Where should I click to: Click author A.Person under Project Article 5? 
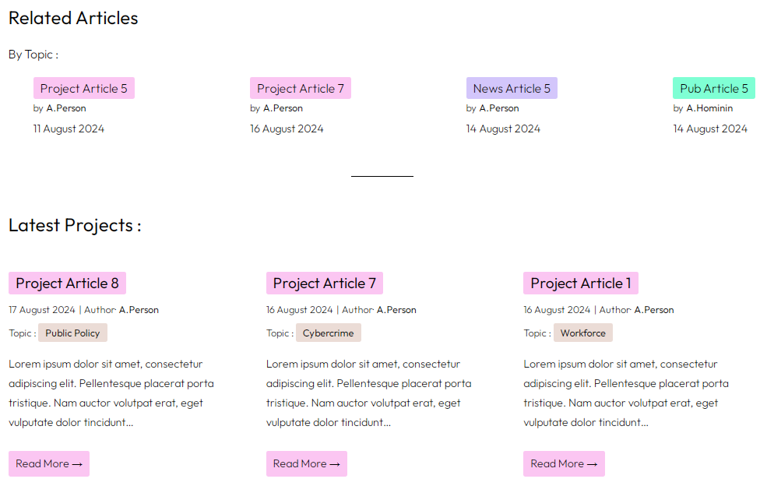click(x=66, y=108)
